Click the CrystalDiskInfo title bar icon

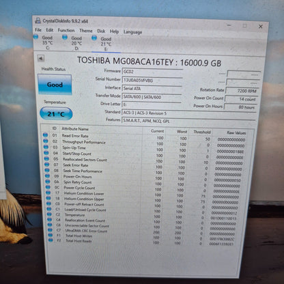pyautogui.click(x=38, y=20)
